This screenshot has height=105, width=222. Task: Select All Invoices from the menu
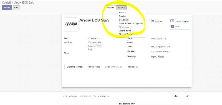pos(124,27)
